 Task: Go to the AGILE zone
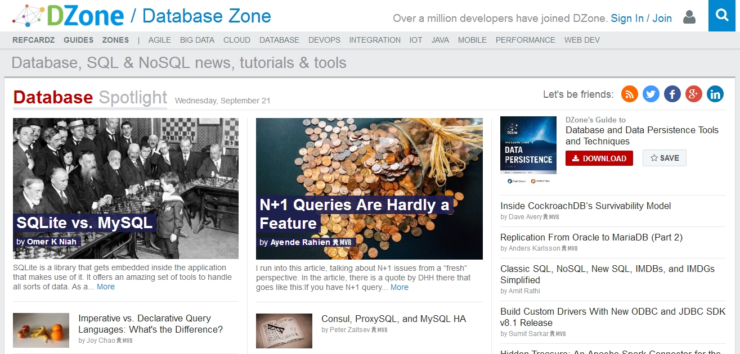pyautogui.click(x=160, y=40)
